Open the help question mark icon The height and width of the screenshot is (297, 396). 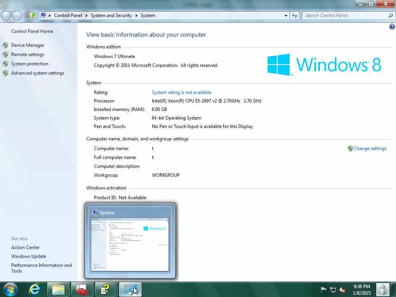[x=392, y=27]
